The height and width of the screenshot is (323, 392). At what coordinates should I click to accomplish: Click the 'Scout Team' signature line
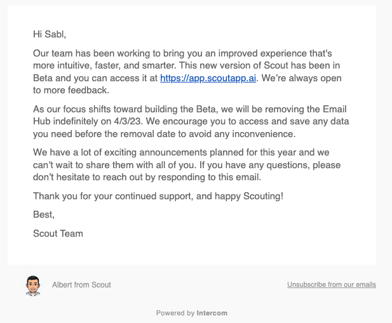(58, 234)
